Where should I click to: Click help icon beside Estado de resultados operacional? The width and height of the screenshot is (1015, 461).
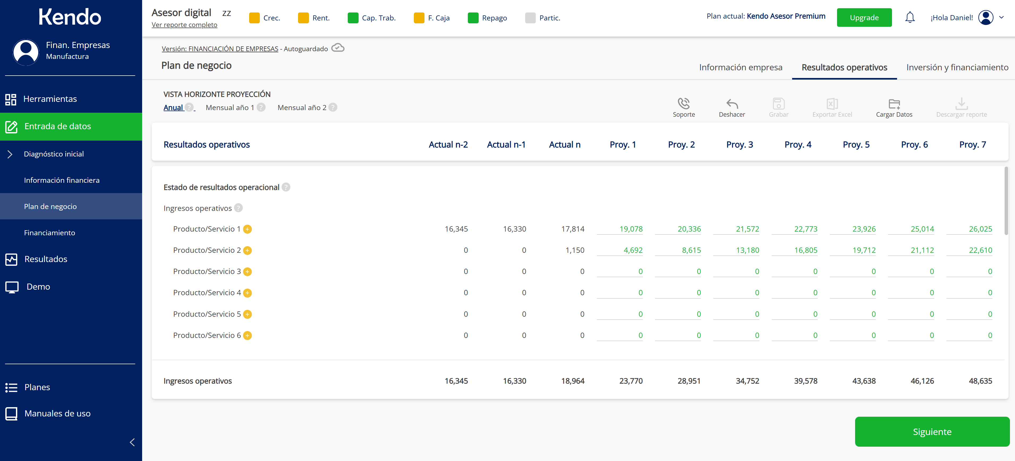coord(286,187)
